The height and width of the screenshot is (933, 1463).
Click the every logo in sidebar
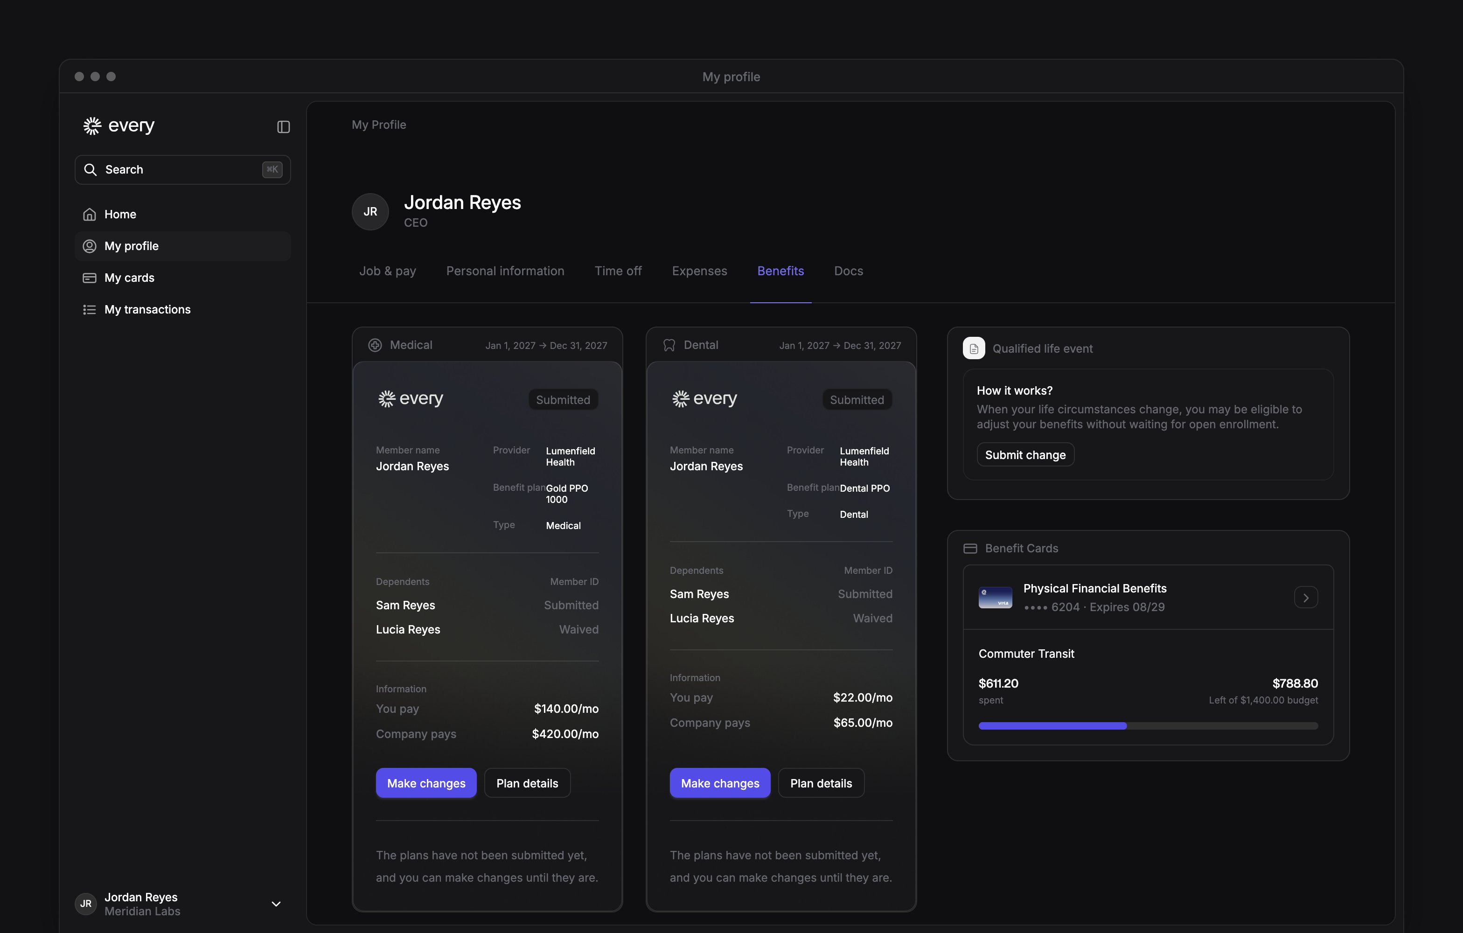(x=119, y=126)
